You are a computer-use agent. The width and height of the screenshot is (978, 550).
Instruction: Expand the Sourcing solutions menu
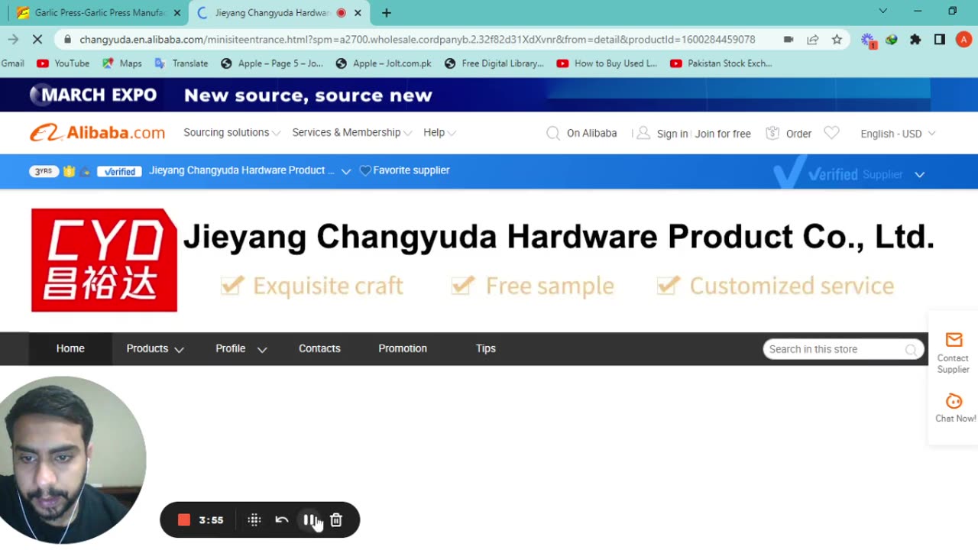pyautogui.click(x=232, y=133)
